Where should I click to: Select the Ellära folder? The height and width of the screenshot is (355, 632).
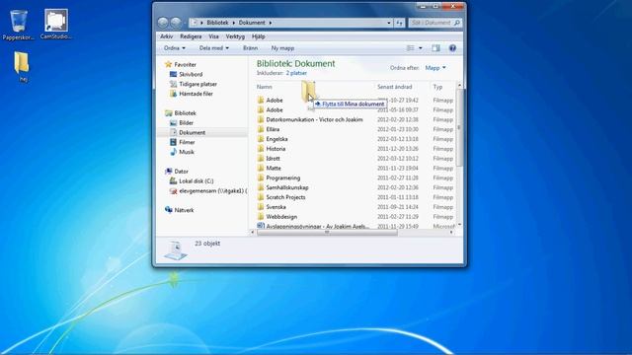click(x=273, y=129)
